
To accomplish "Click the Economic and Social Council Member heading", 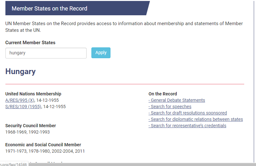I will 43,145.
